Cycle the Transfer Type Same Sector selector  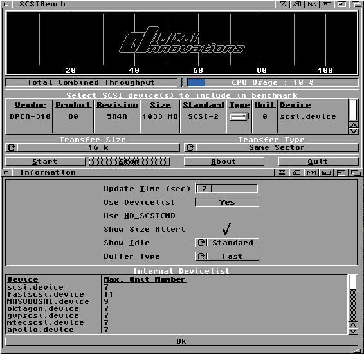tap(271, 147)
